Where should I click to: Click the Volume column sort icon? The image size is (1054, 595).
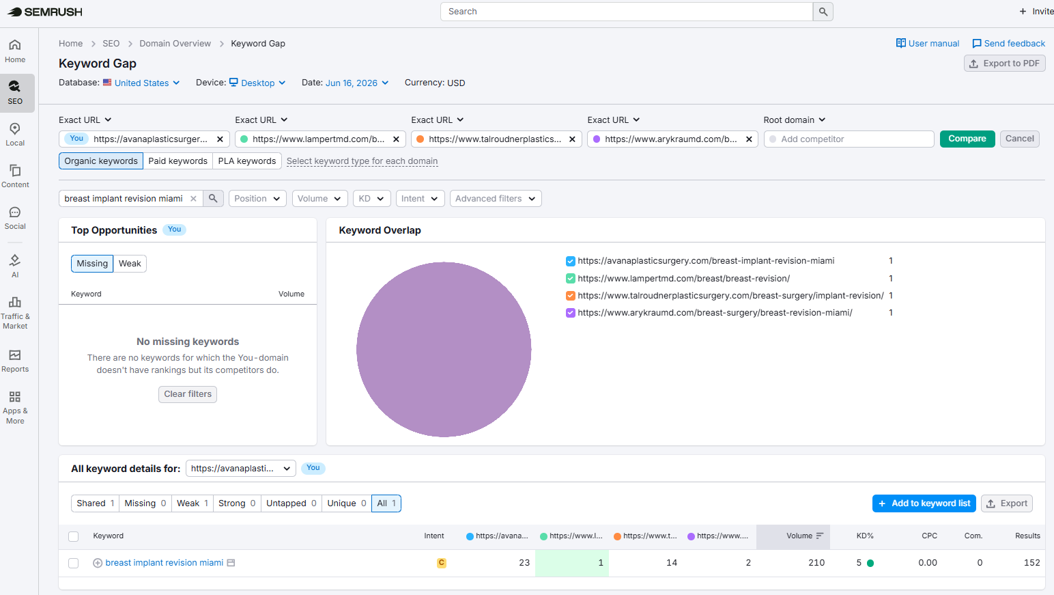click(820, 536)
